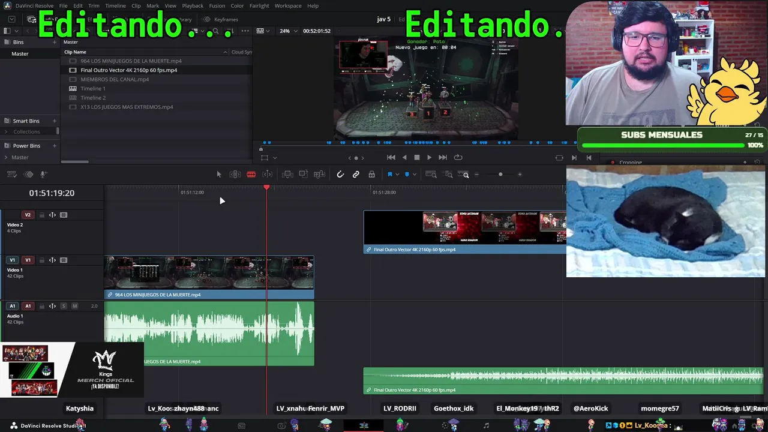768x432 pixels.
Task: Click the Detail Zoom icon
Action: coord(449,175)
